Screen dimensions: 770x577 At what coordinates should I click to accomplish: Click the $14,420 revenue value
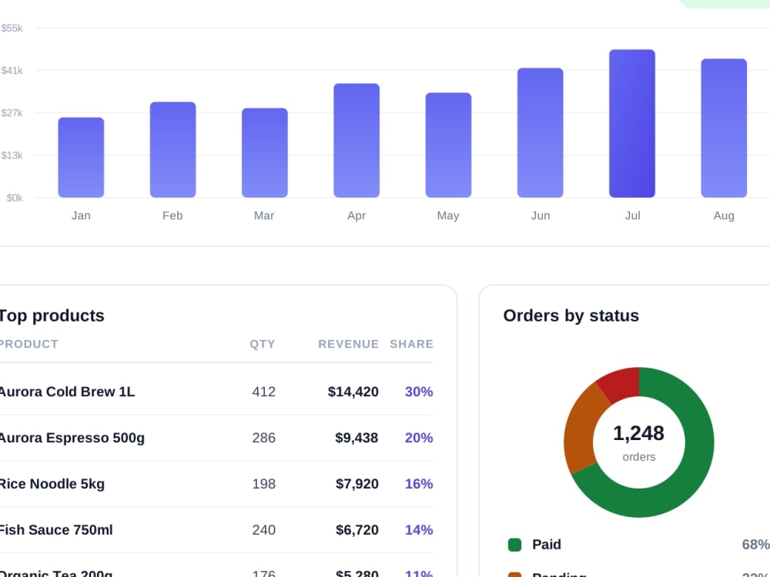[x=353, y=392]
